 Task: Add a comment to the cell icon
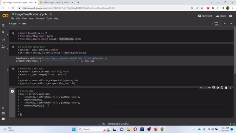tap(214, 88)
